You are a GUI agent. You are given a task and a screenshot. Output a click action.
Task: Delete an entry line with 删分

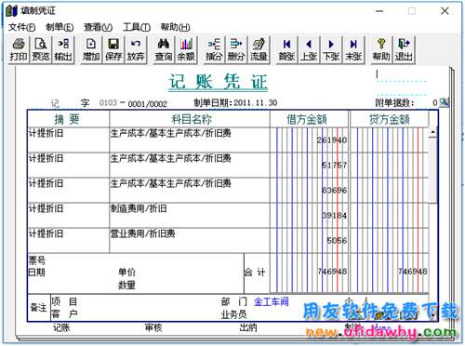[236, 50]
